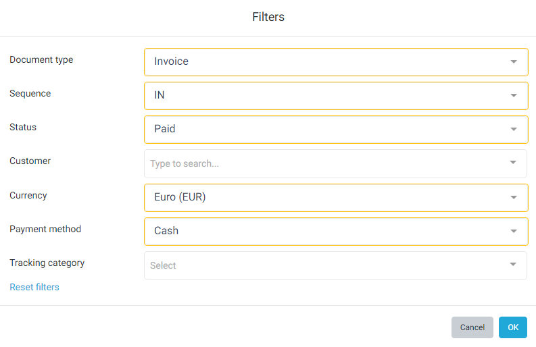
Task: Open the Status dropdown arrow
Action: tap(514, 129)
